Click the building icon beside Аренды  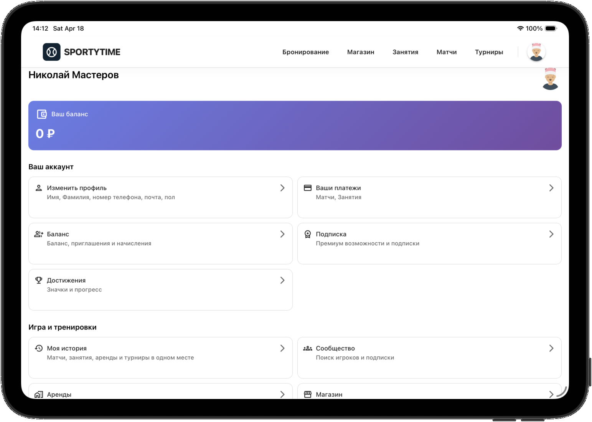click(x=39, y=394)
